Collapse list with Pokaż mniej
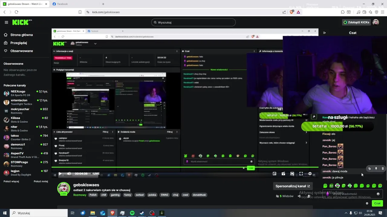Viewport: 387px width, 217px height. click(41, 181)
